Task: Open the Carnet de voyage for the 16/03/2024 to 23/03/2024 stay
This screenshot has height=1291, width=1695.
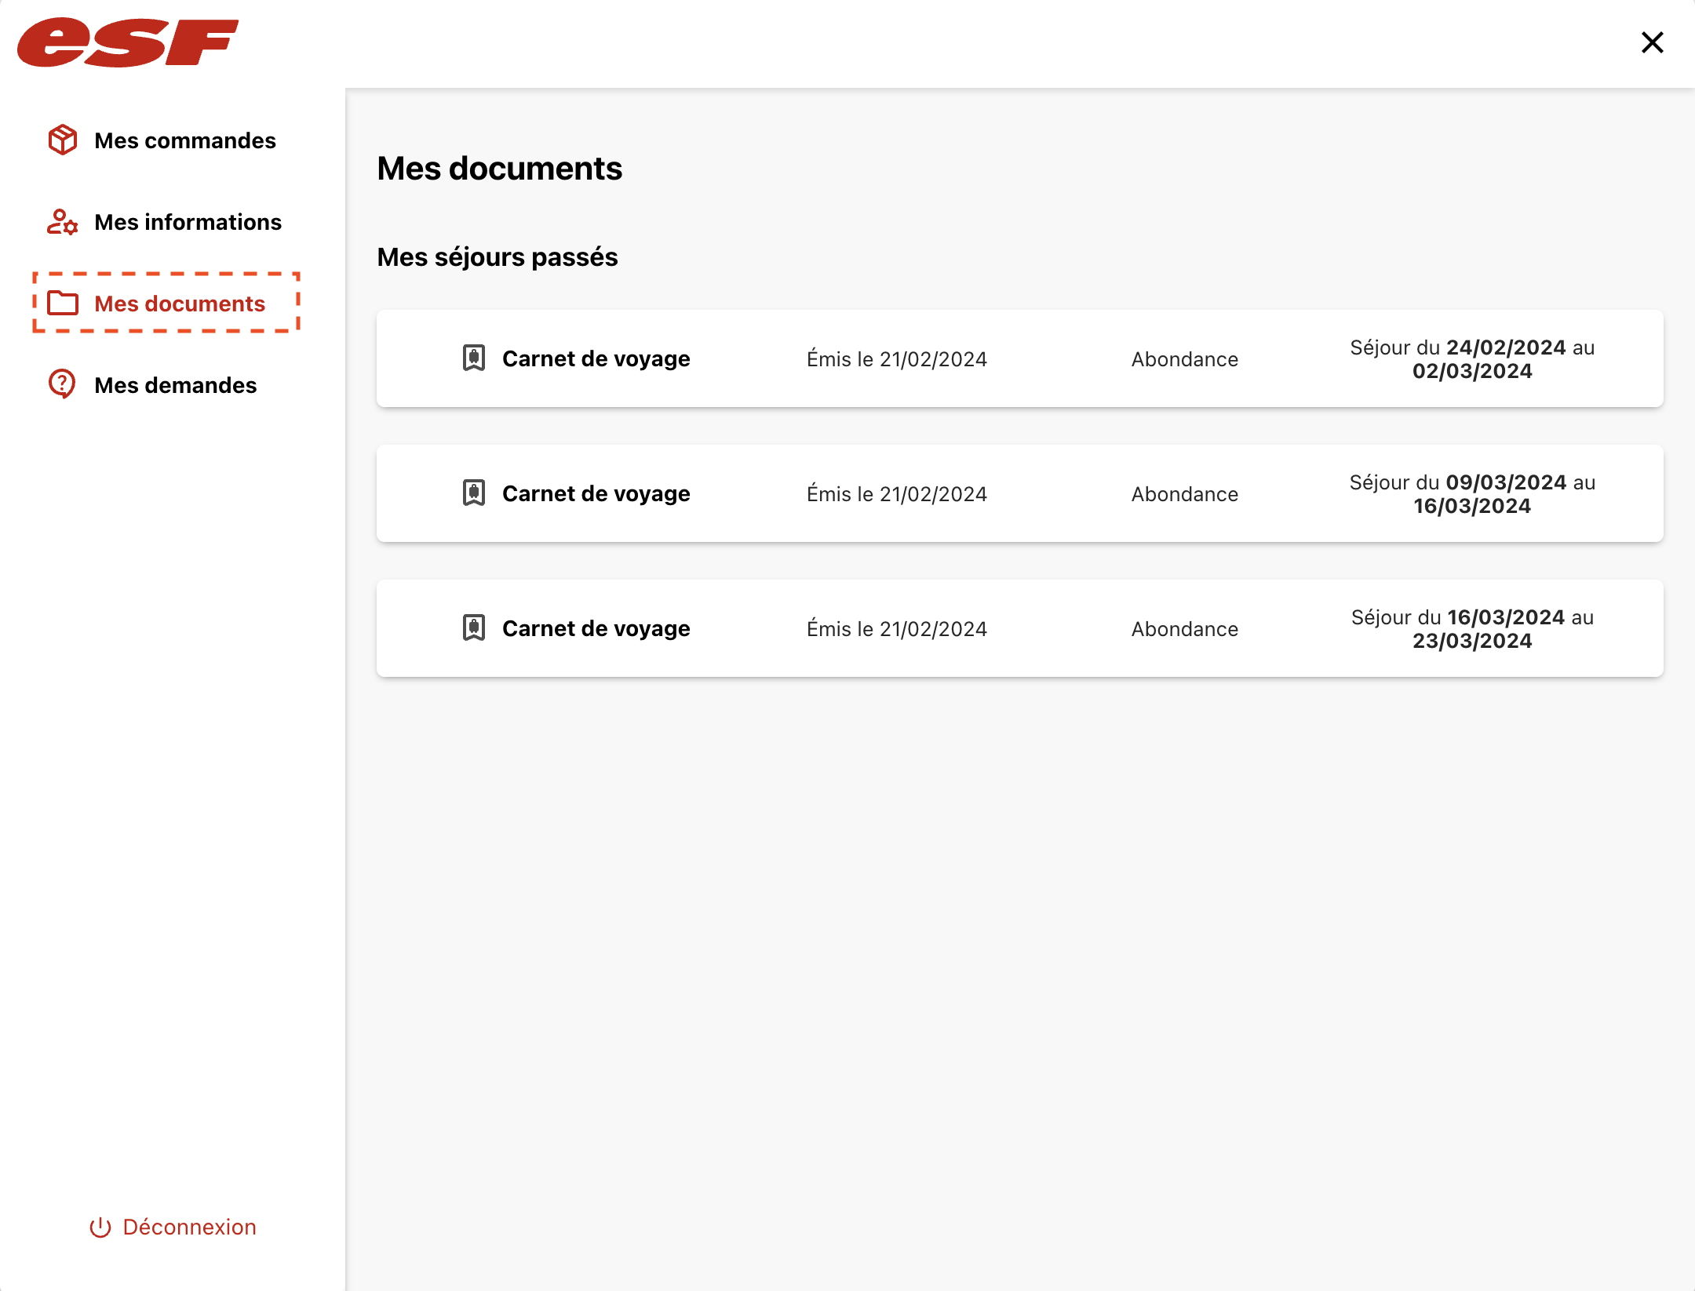Action: tap(596, 628)
